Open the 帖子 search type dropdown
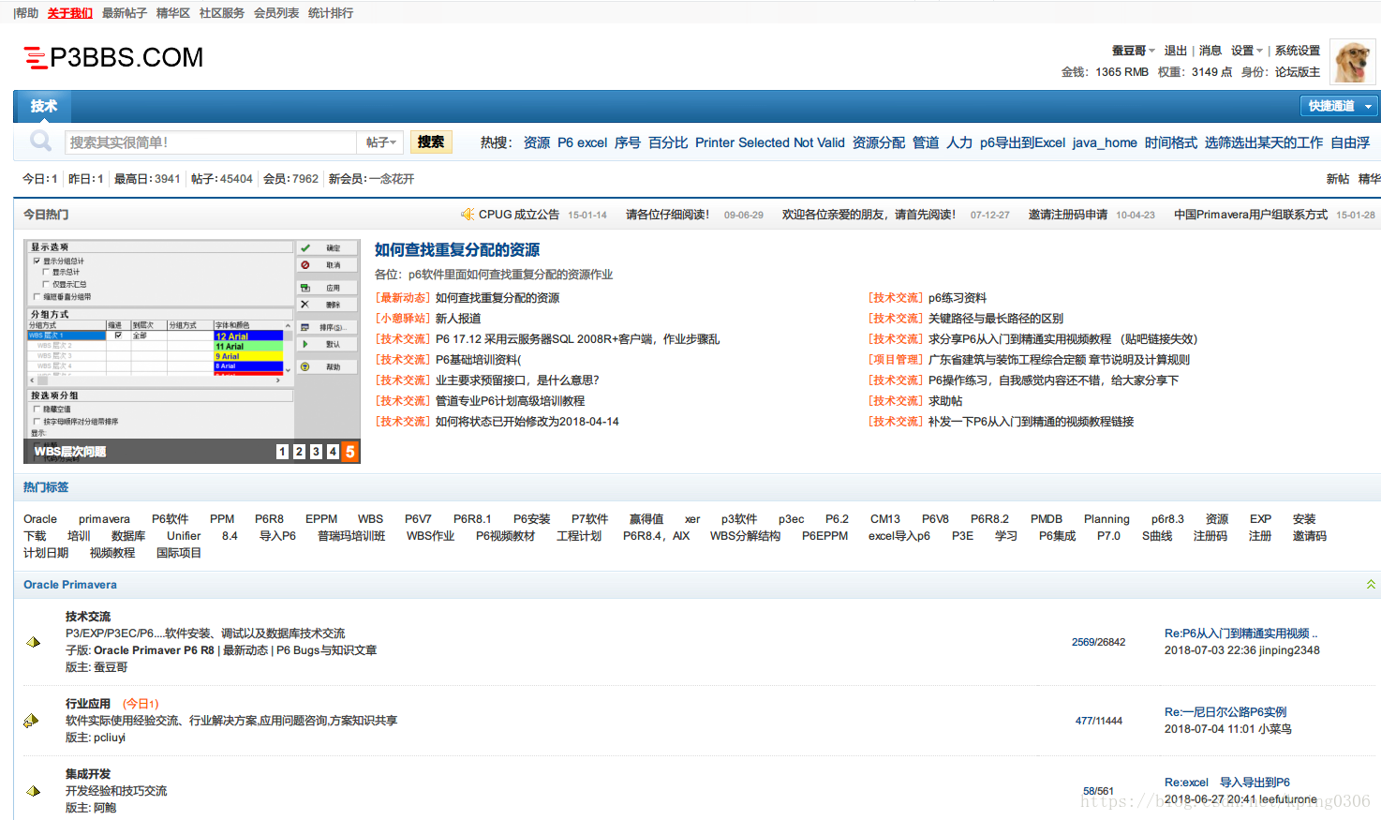 point(380,142)
